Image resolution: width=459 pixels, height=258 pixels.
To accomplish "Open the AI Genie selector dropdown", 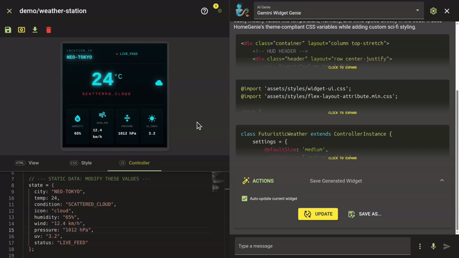I will [x=339, y=11].
